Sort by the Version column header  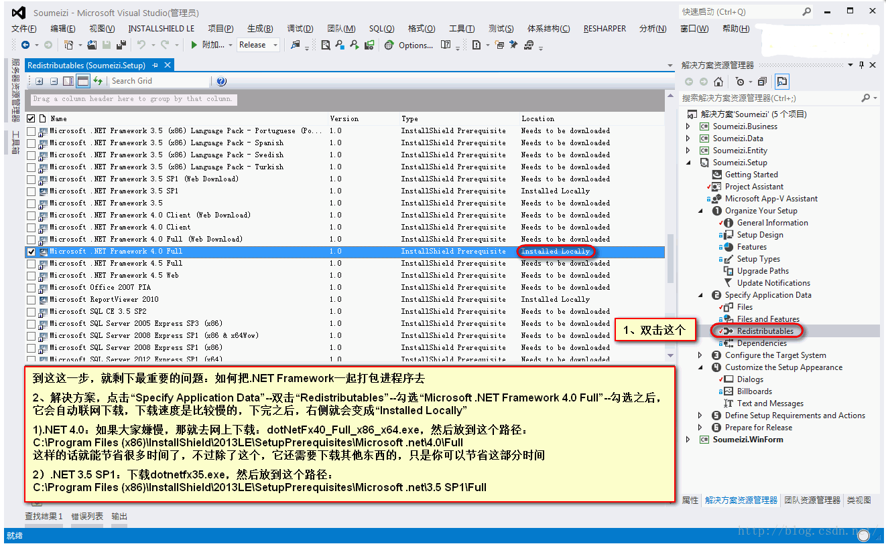[x=344, y=118]
